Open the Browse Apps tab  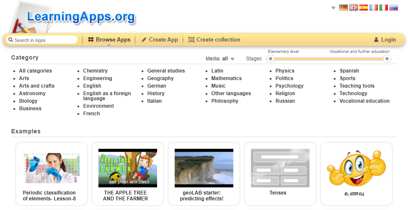[109, 39]
